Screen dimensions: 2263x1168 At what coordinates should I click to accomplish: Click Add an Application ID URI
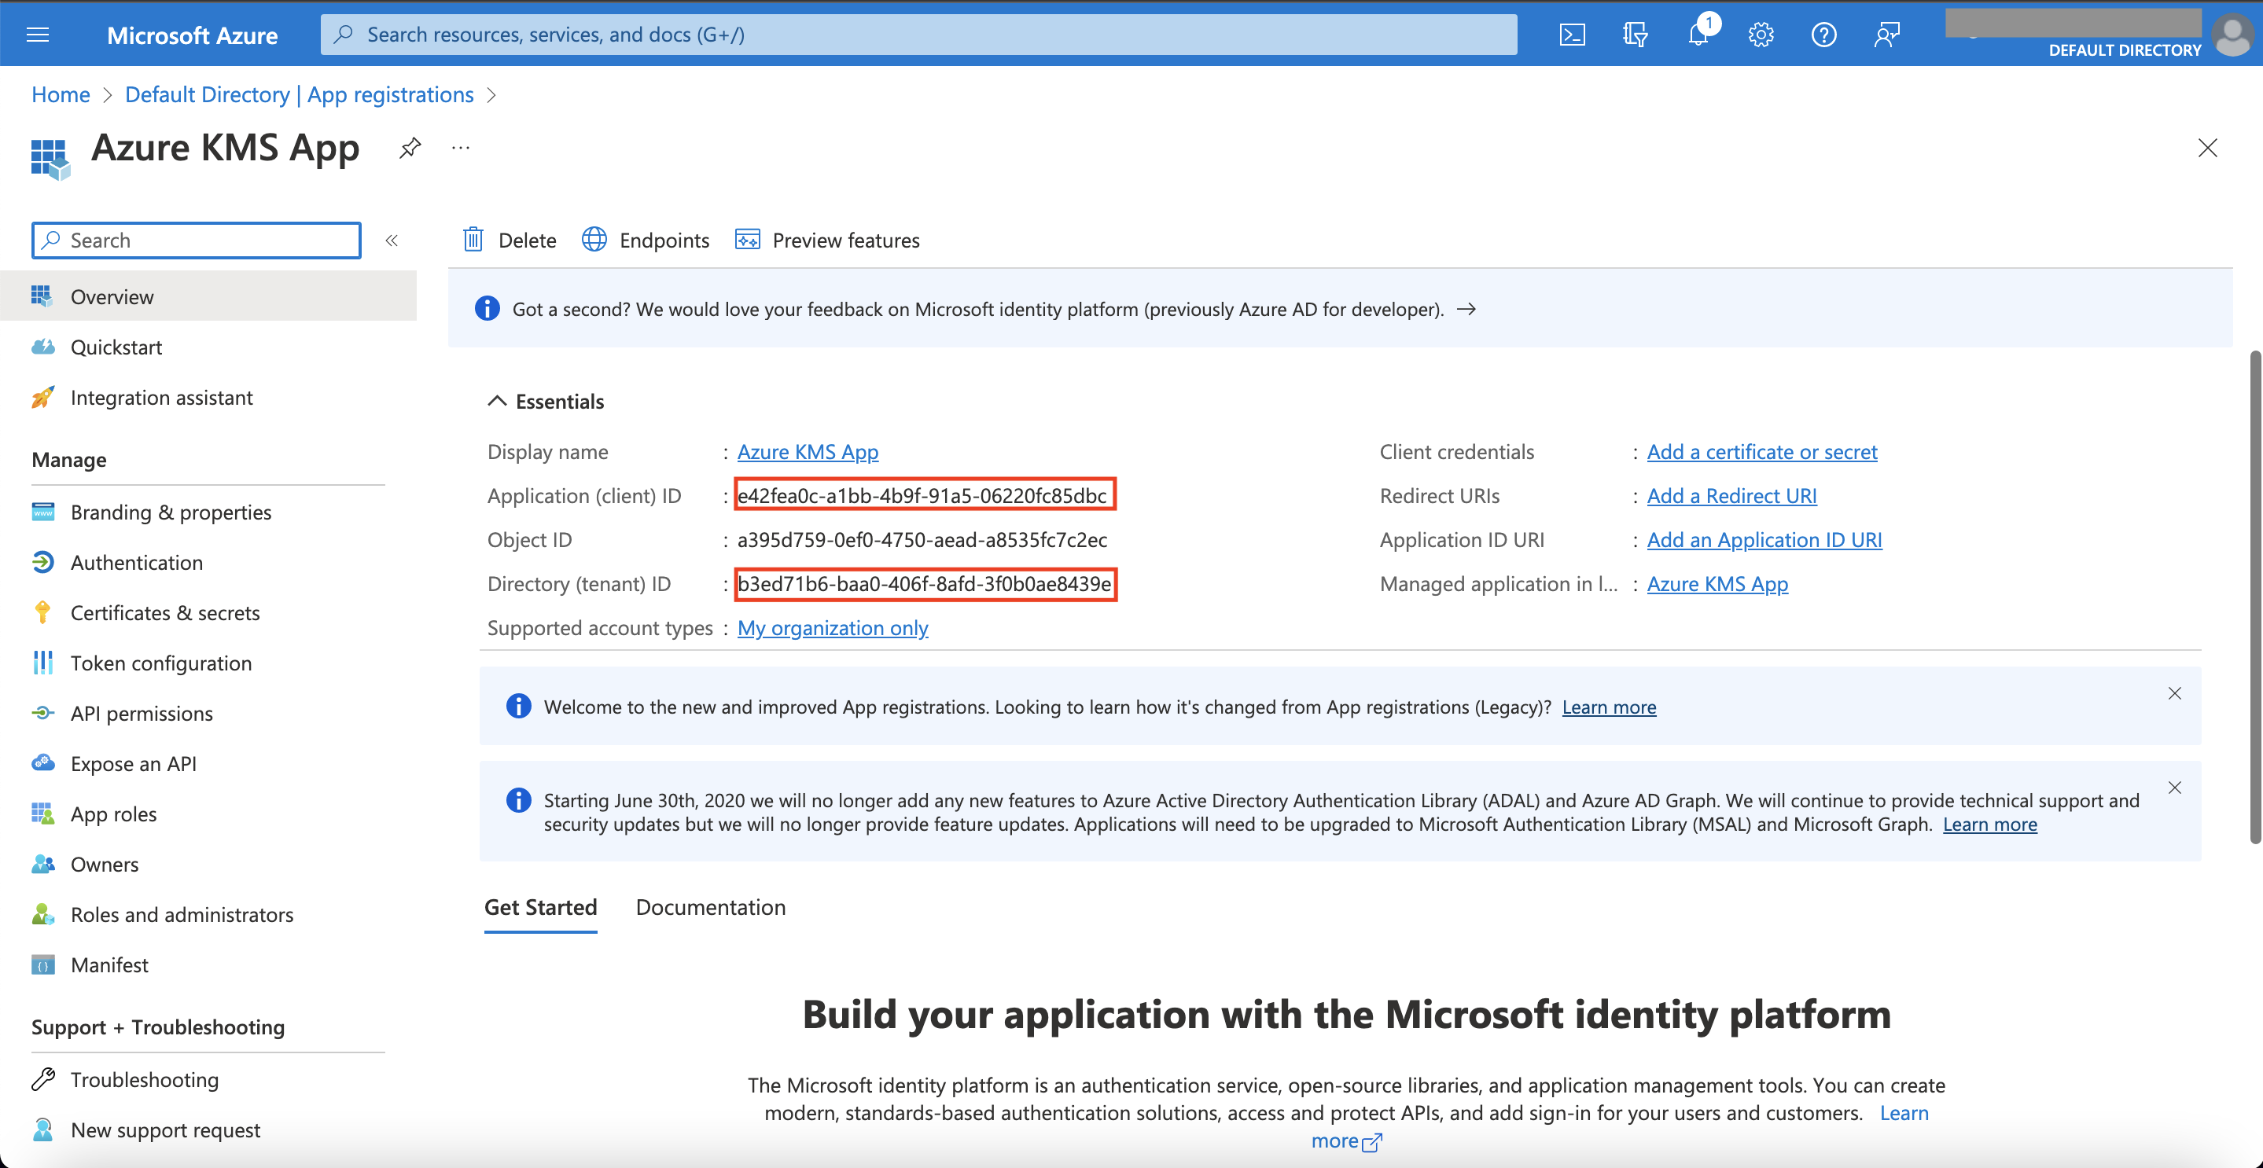[1764, 539]
